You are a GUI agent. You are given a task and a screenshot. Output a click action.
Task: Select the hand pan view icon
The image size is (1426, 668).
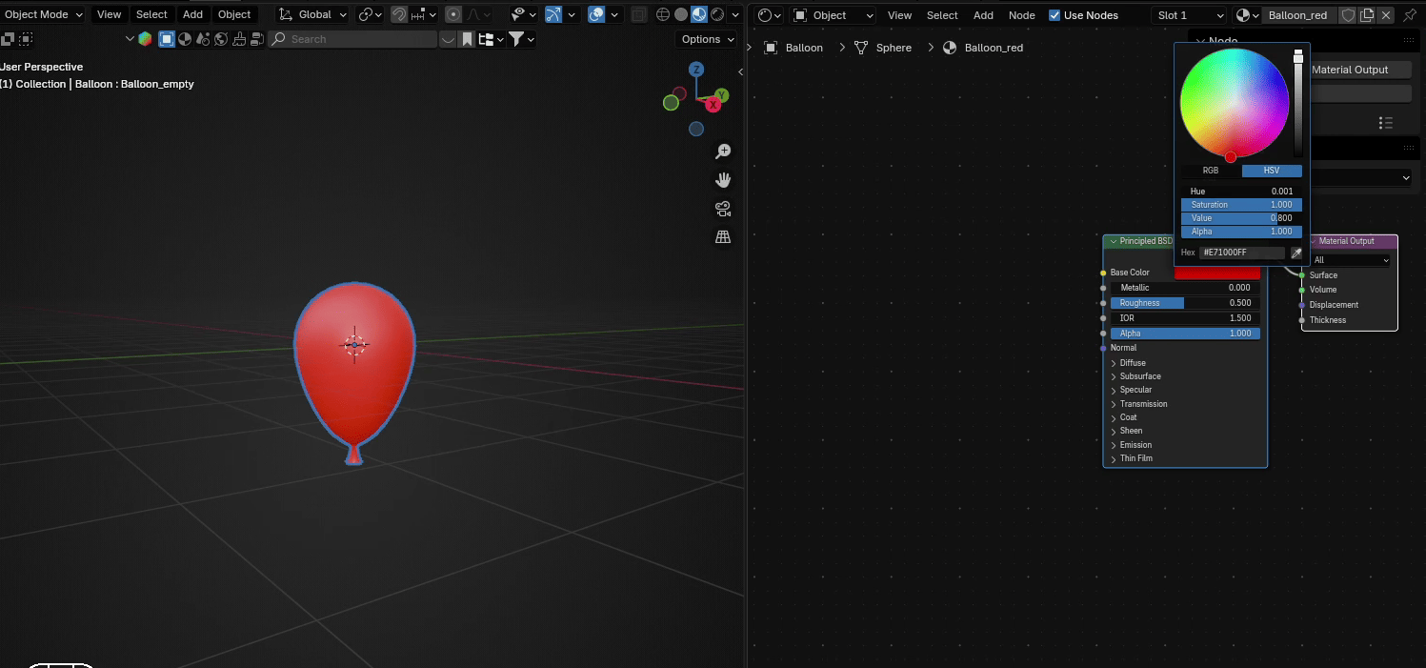[723, 180]
